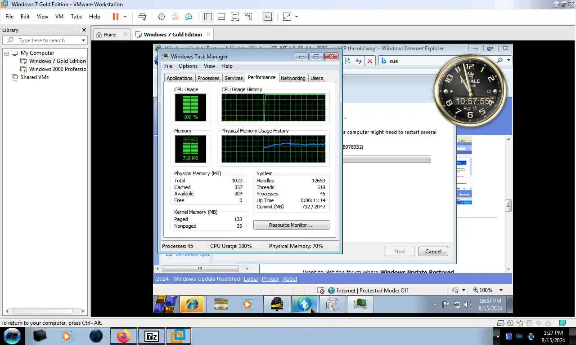Take a snapshot of this virtual machine
The height and width of the screenshot is (345, 576).
coord(161,17)
